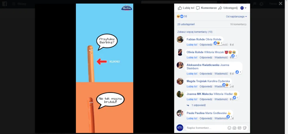The height and width of the screenshot is (134, 288).
Task: Click the Facebook logo in top bar
Action: pos(4,4)
